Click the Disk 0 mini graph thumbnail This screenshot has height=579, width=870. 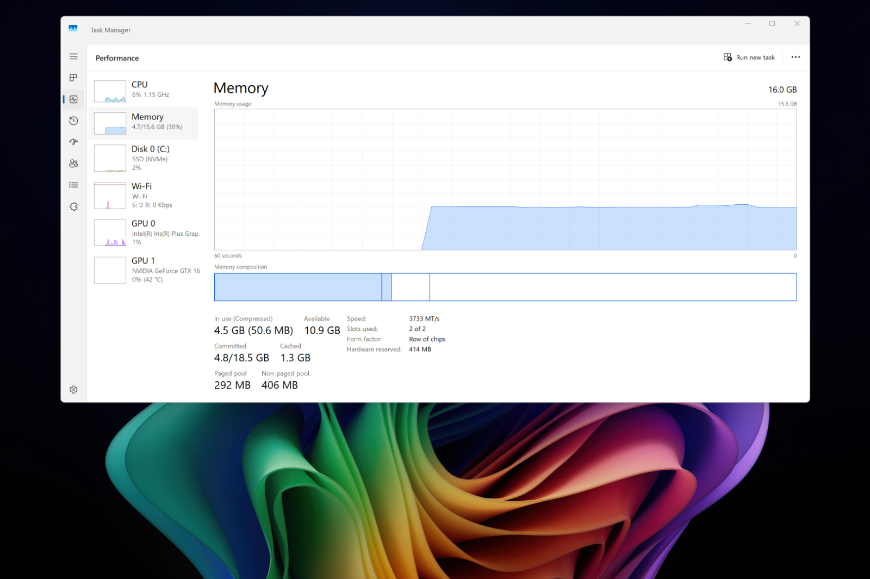[110, 158]
